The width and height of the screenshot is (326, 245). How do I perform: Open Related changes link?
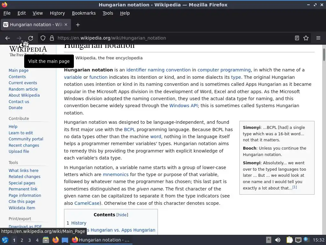click(25, 176)
